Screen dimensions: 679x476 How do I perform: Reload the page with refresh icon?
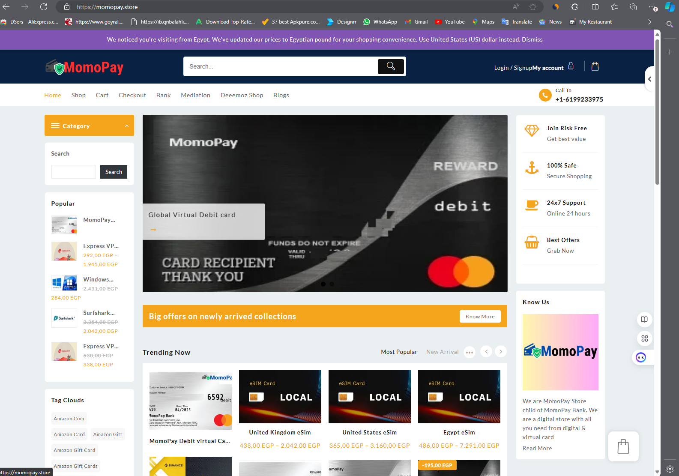click(x=44, y=7)
